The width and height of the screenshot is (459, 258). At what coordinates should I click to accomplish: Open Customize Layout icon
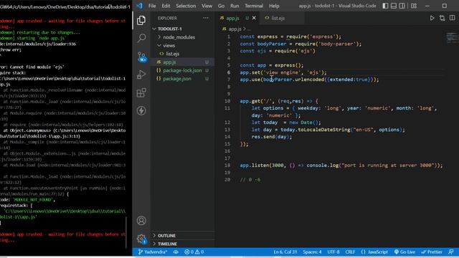(x=414, y=6)
